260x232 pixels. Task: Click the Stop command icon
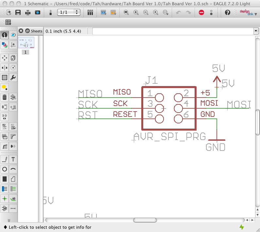pyautogui.click(x=201, y=12)
